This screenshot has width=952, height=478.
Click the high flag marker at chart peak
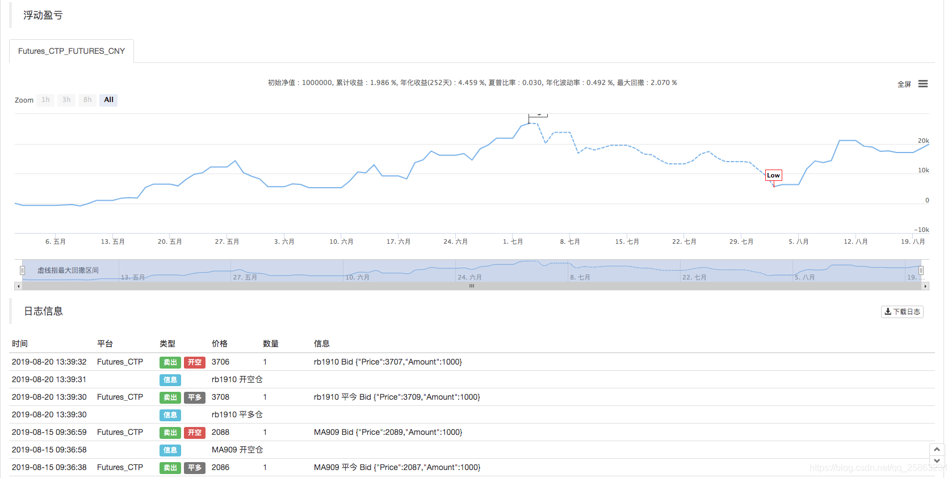(538, 115)
